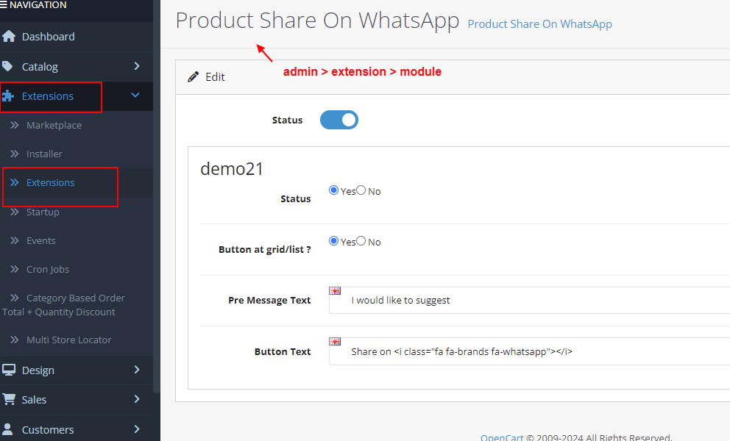
Task: Open the Events submenu item
Action: click(x=77, y=240)
